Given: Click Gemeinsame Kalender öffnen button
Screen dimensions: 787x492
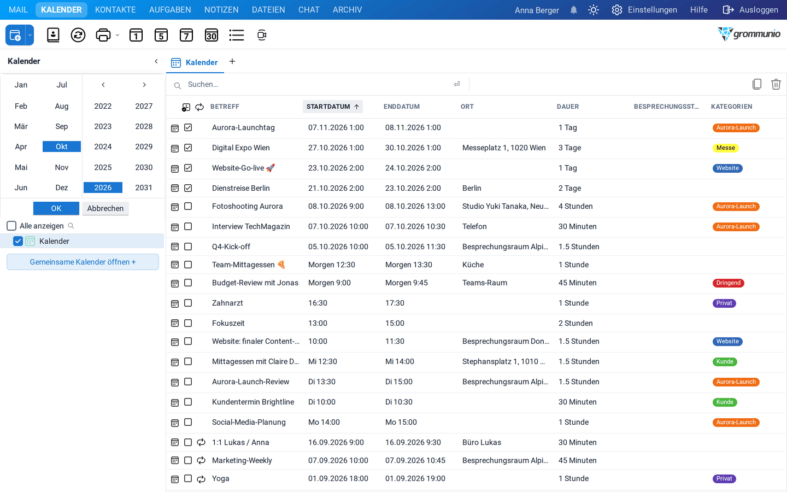Looking at the screenshot, I should pyautogui.click(x=83, y=262).
